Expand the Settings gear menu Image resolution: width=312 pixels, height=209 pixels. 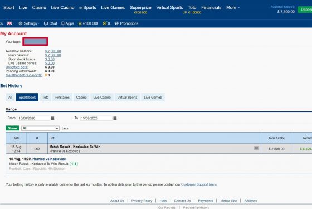click(x=29, y=23)
